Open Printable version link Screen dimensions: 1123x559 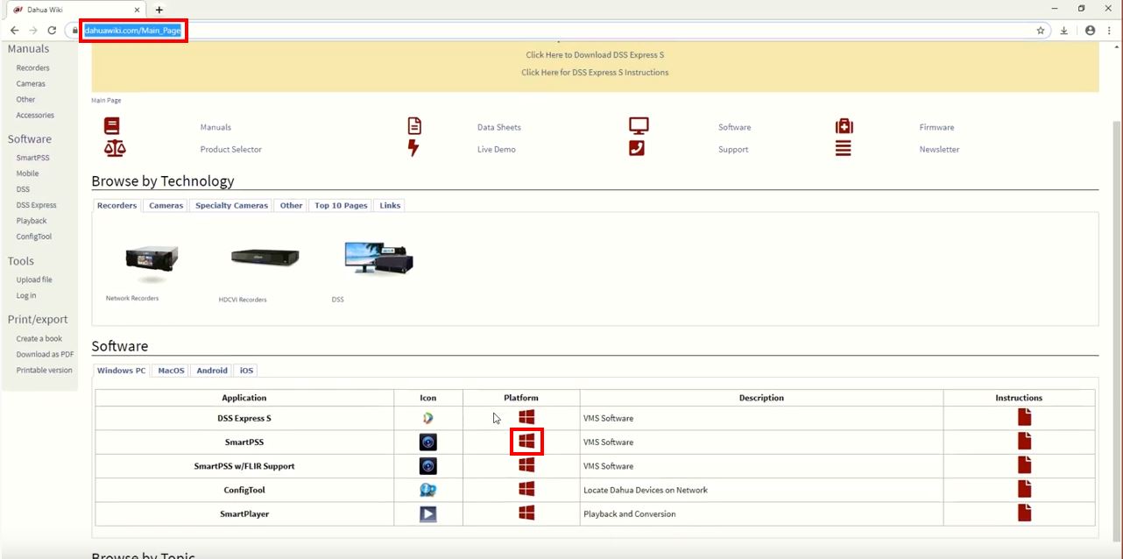point(45,370)
